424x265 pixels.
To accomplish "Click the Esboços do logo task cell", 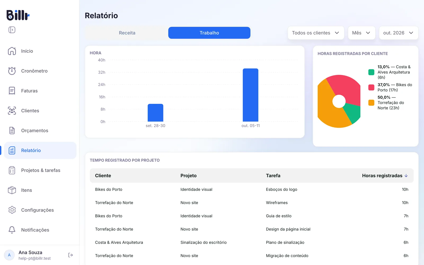I will click(x=281, y=189).
